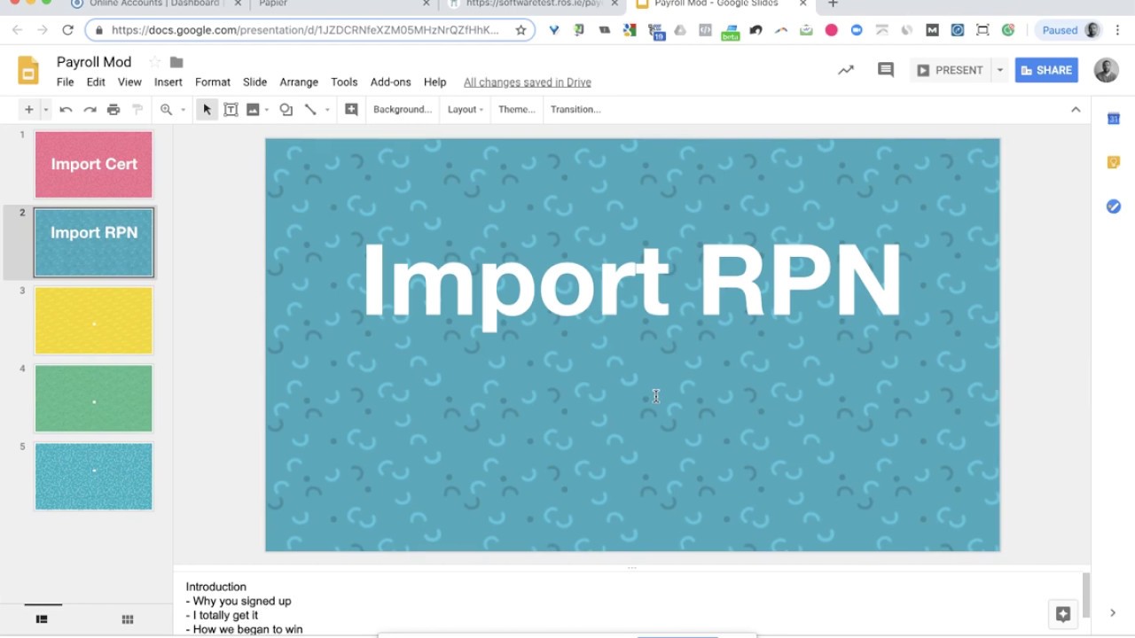Open the activity dashboard trend icon

(846, 70)
